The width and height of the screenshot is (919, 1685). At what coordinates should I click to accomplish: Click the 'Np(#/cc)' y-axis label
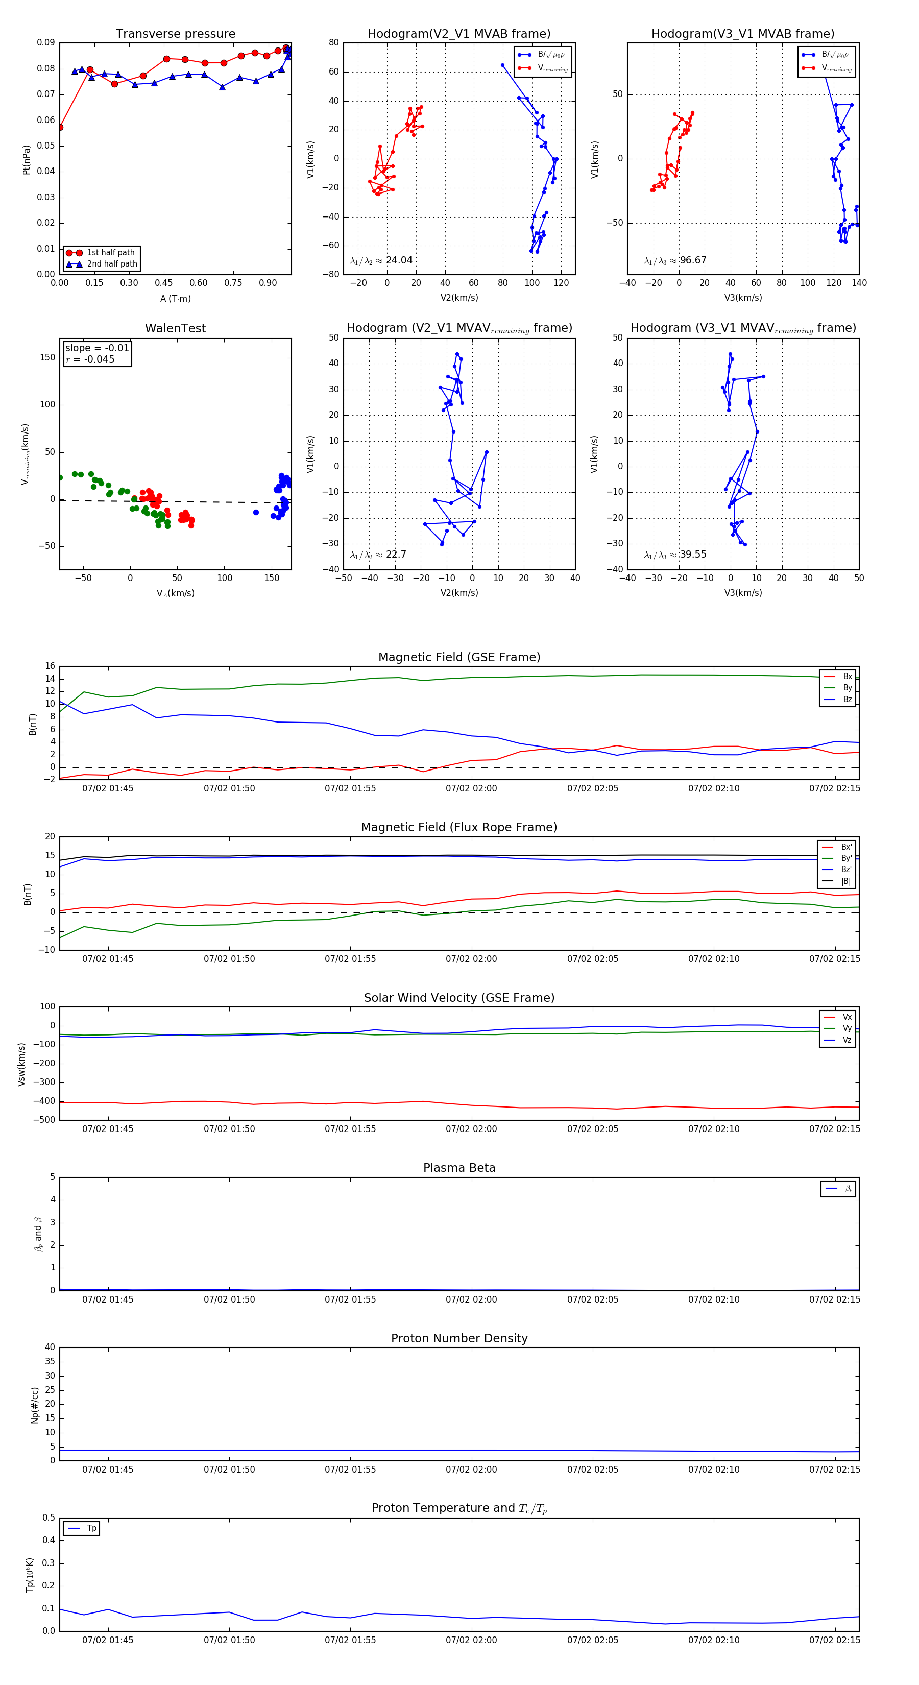35,1404
